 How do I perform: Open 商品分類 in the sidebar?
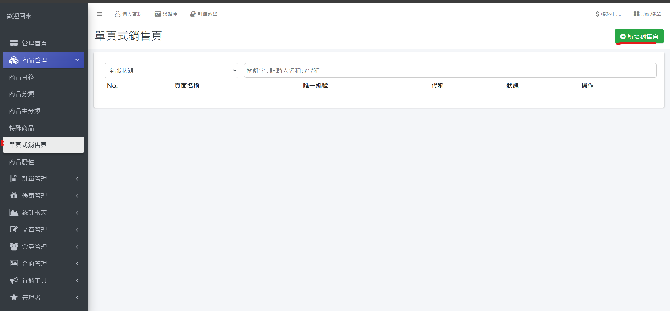pyautogui.click(x=21, y=94)
